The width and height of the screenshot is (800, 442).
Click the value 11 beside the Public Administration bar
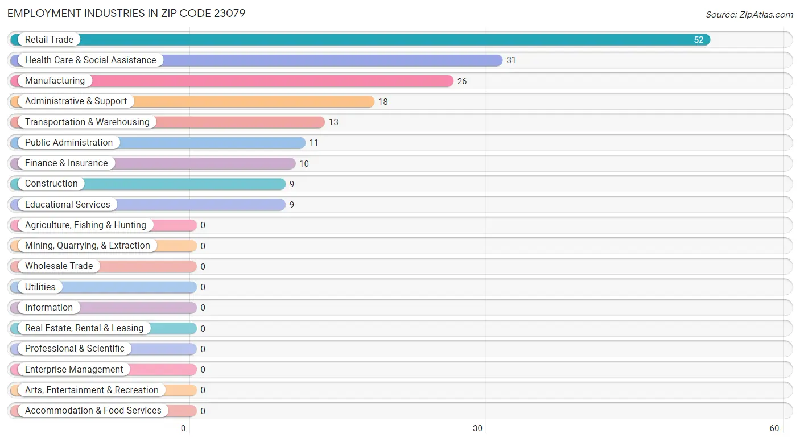coord(314,143)
